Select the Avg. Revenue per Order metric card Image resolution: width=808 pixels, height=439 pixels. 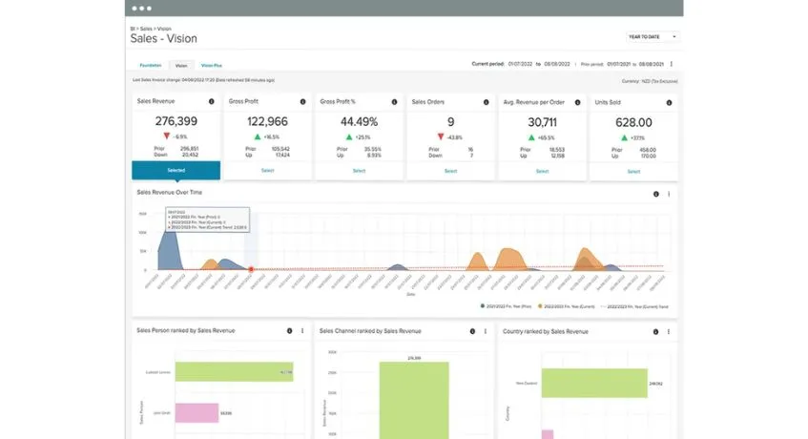542,171
